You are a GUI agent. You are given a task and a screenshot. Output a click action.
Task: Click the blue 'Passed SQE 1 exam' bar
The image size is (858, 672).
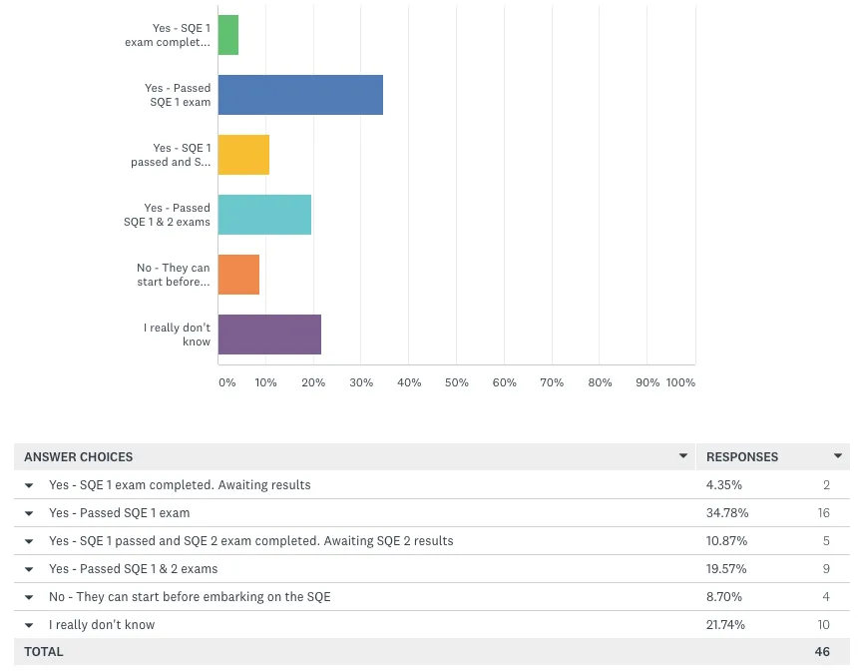(x=300, y=95)
